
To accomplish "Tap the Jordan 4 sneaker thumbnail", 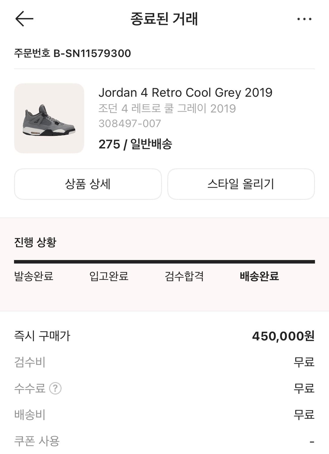I will tap(49, 118).
